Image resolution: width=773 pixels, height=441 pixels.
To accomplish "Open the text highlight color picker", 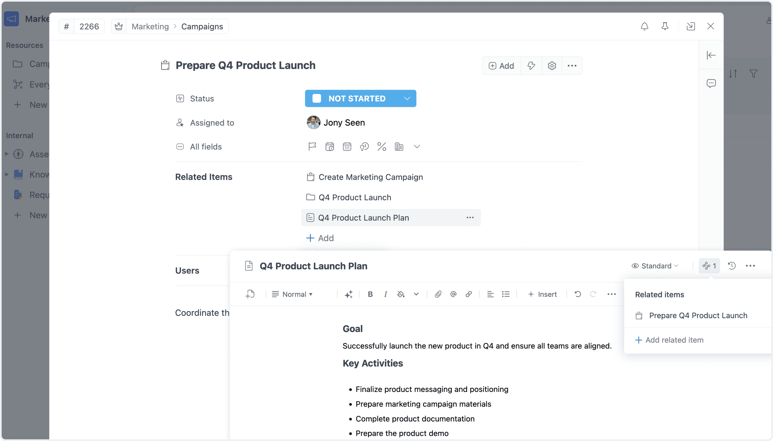I will [401, 294].
